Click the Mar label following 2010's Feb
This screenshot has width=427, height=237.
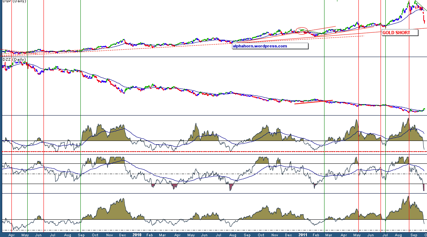coord(162,235)
